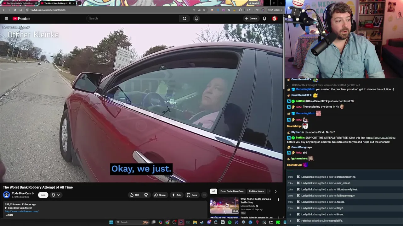Click the Ask AI button
Screen dimensions: 403x226
pyautogui.click(x=176, y=195)
